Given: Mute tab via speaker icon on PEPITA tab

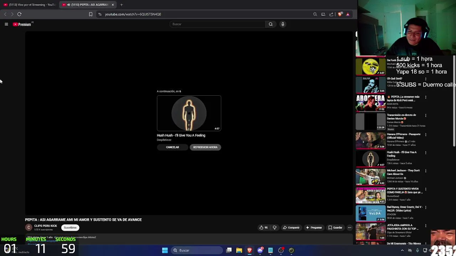Looking at the screenshot, I should pyautogui.click(x=68, y=5).
